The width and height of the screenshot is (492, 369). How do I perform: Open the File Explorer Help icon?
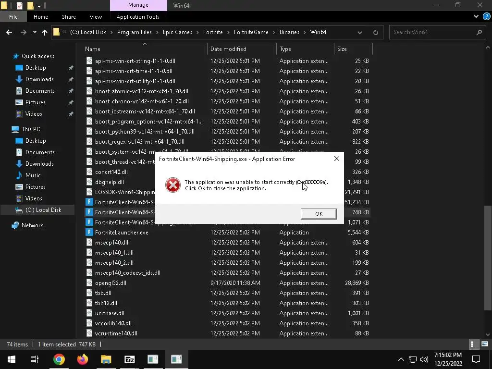[486, 17]
